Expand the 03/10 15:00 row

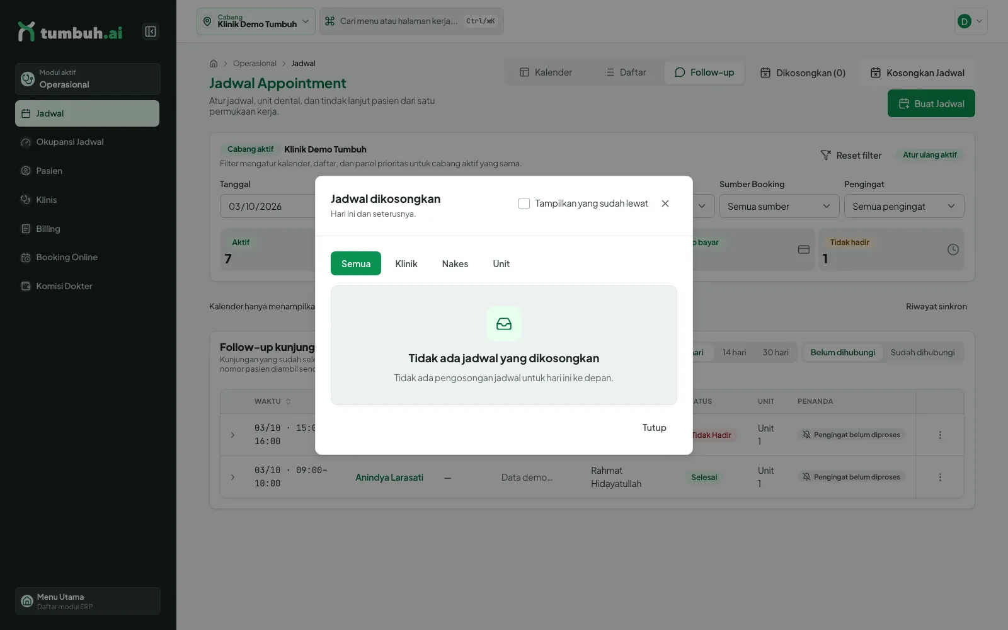tap(232, 435)
